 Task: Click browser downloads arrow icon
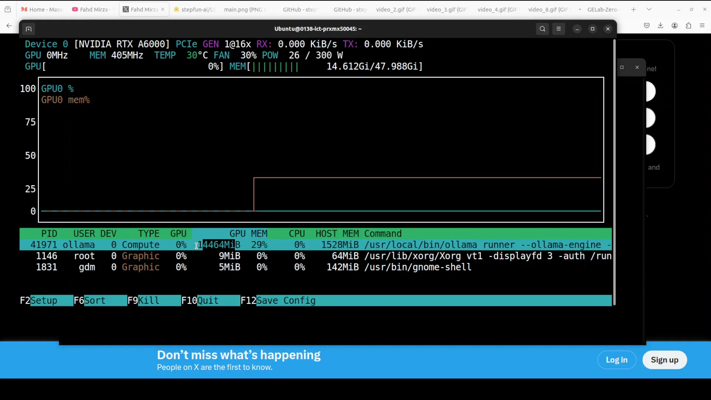tap(660, 26)
